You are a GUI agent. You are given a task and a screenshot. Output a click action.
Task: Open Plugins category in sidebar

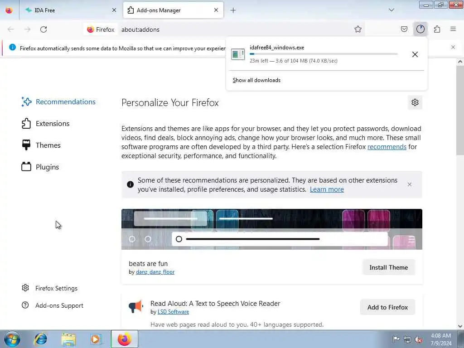[x=40, y=167]
